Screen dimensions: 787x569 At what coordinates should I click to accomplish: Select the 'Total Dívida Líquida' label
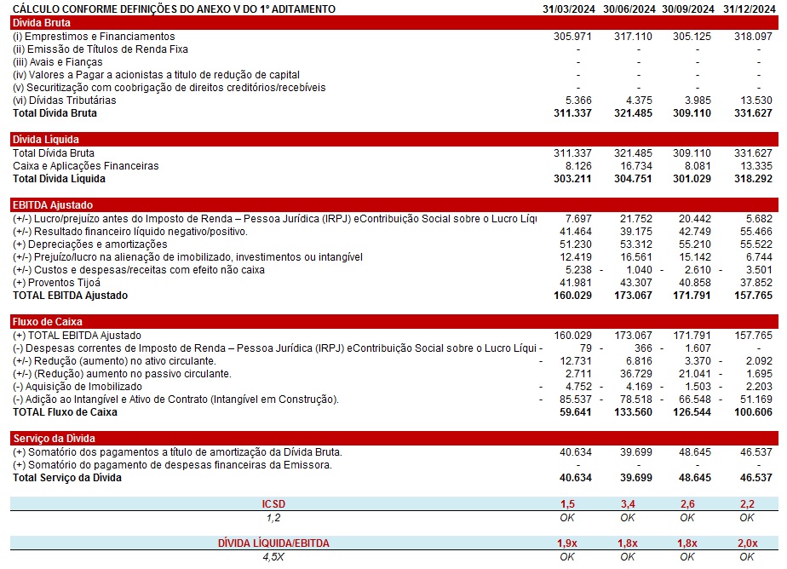tap(60, 179)
